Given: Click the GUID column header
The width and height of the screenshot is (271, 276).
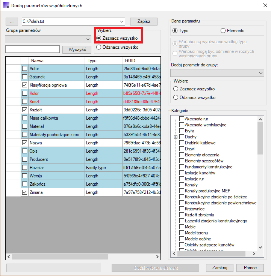Looking at the screenshot, I should [x=141, y=61].
